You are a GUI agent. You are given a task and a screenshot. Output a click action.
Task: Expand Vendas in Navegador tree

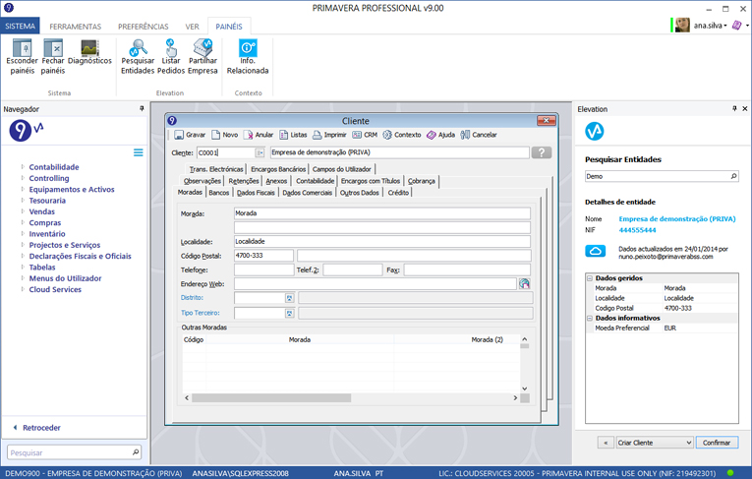(x=22, y=211)
